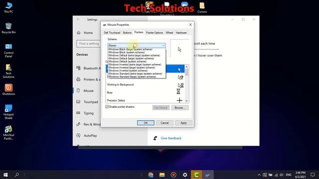319x179 pixels.
Task: Select the Busy cursor row
Action: 145,92
